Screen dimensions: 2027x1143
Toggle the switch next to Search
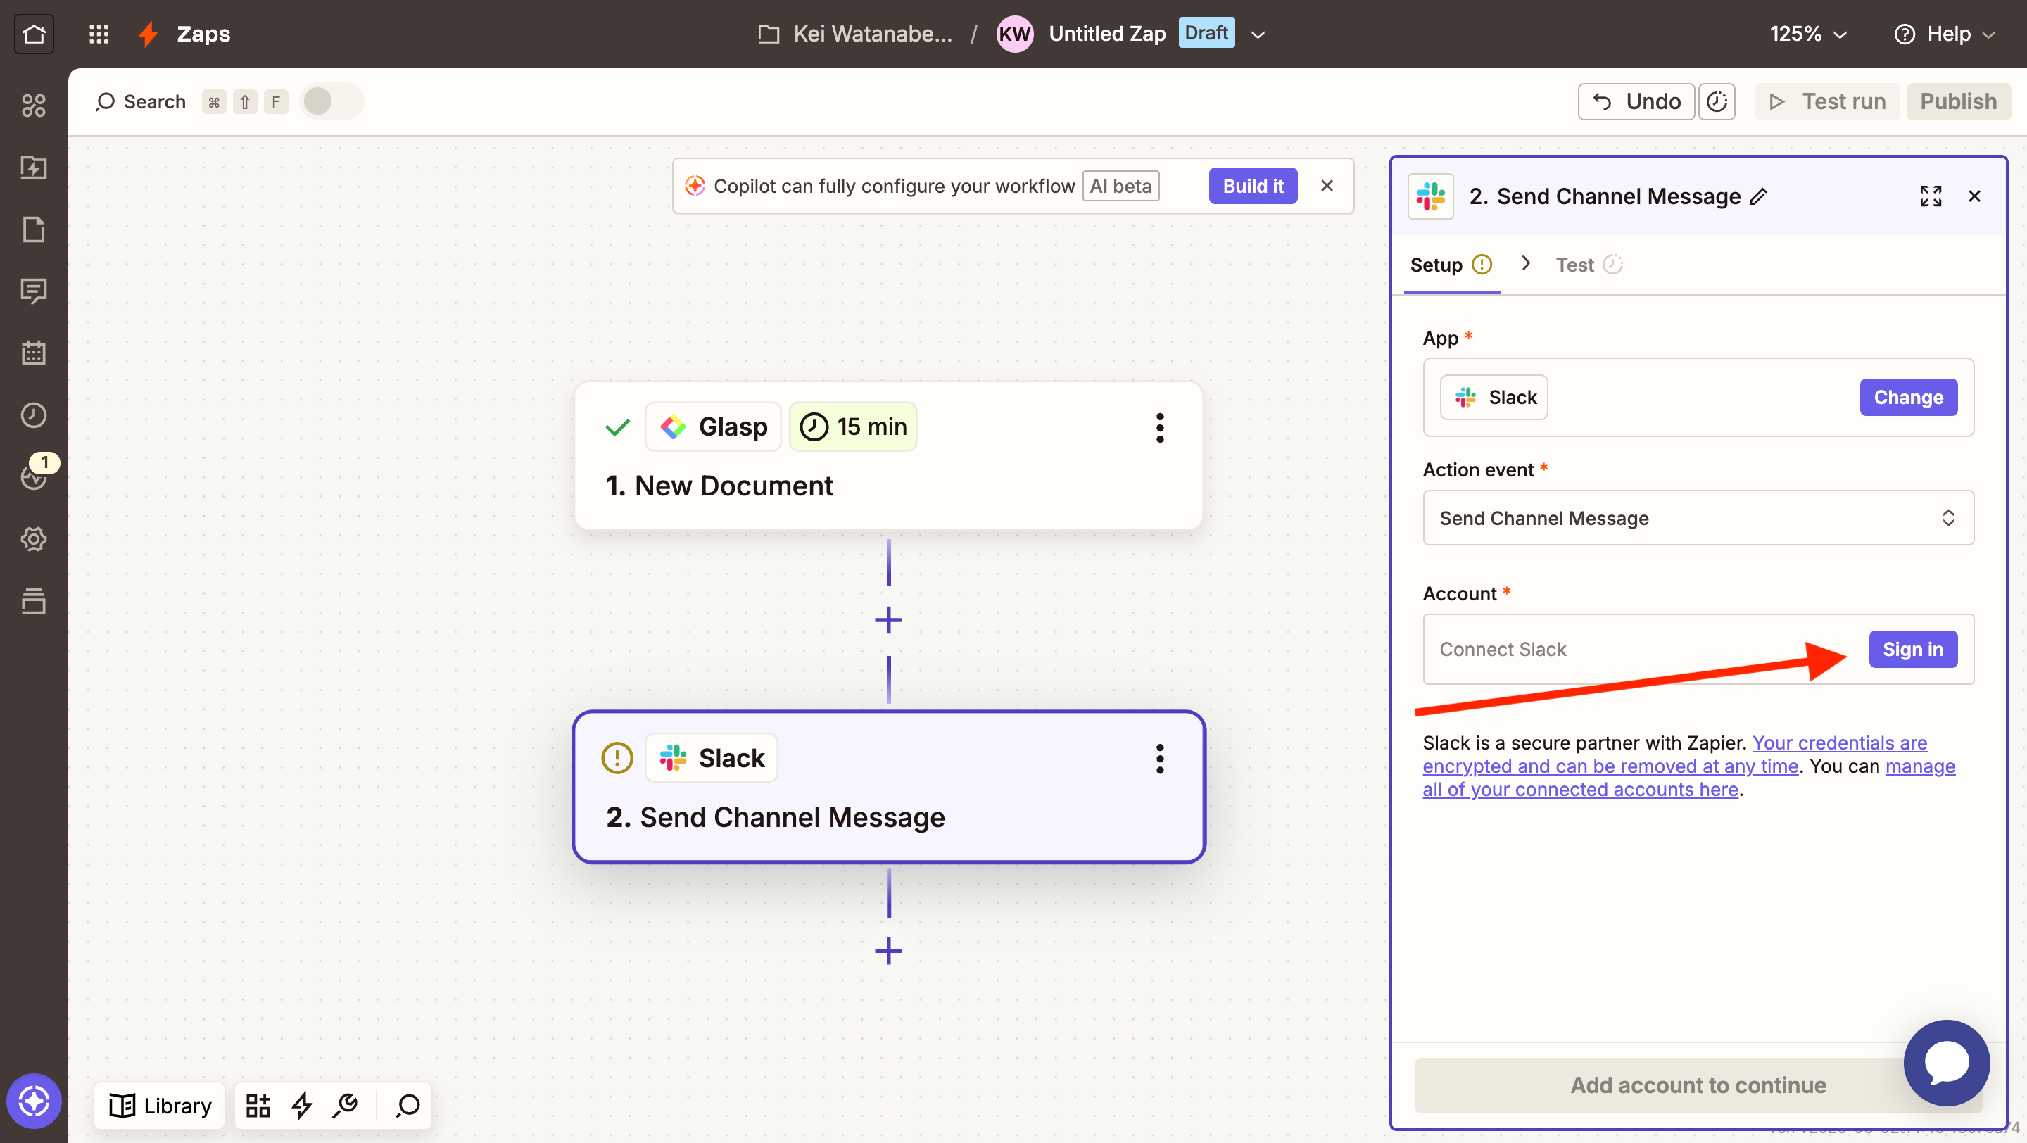click(x=331, y=101)
